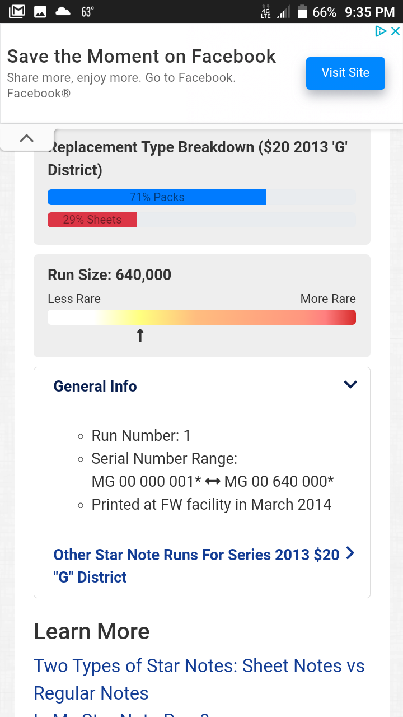Tap the rarity gradient color bar
403x717 pixels.
[201, 317]
